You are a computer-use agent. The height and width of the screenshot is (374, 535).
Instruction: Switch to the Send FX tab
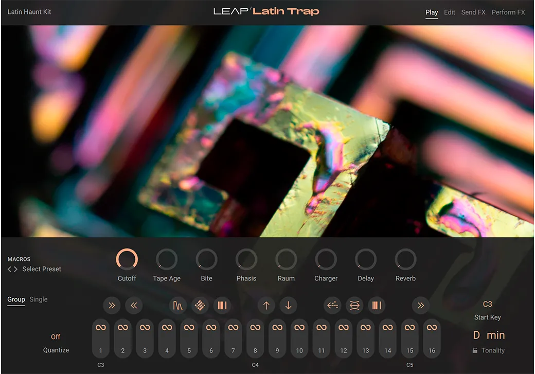pyautogui.click(x=473, y=12)
